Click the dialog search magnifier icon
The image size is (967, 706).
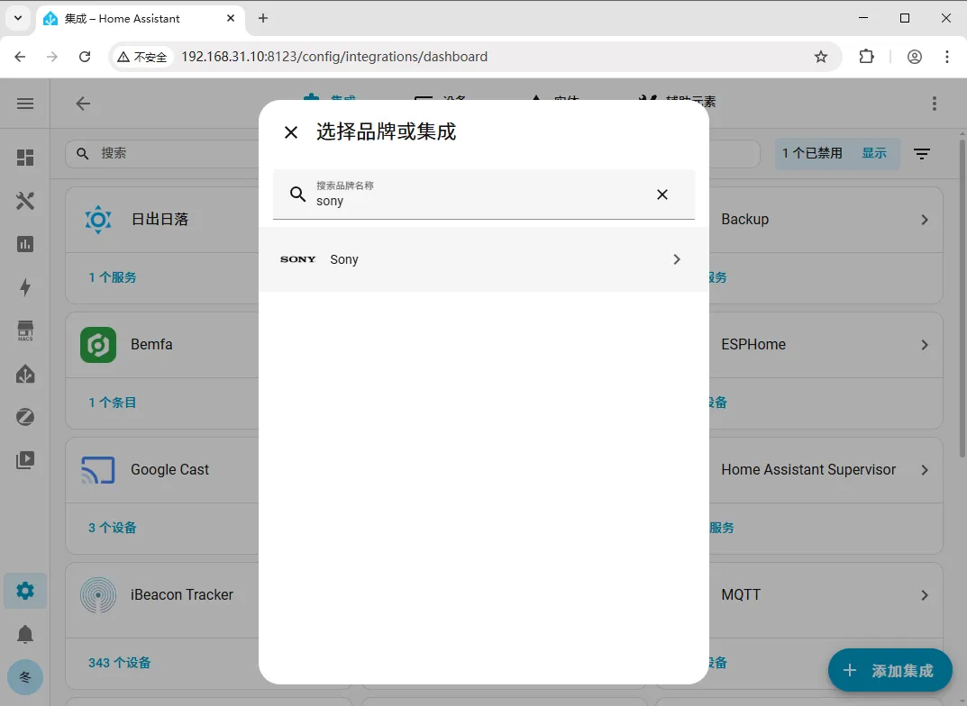(x=298, y=194)
